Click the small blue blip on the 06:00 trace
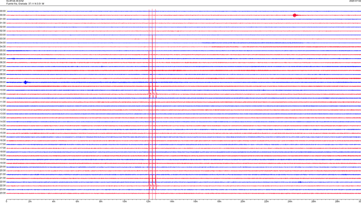361x203 pixels. pyautogui.click(x=14, y=59)
